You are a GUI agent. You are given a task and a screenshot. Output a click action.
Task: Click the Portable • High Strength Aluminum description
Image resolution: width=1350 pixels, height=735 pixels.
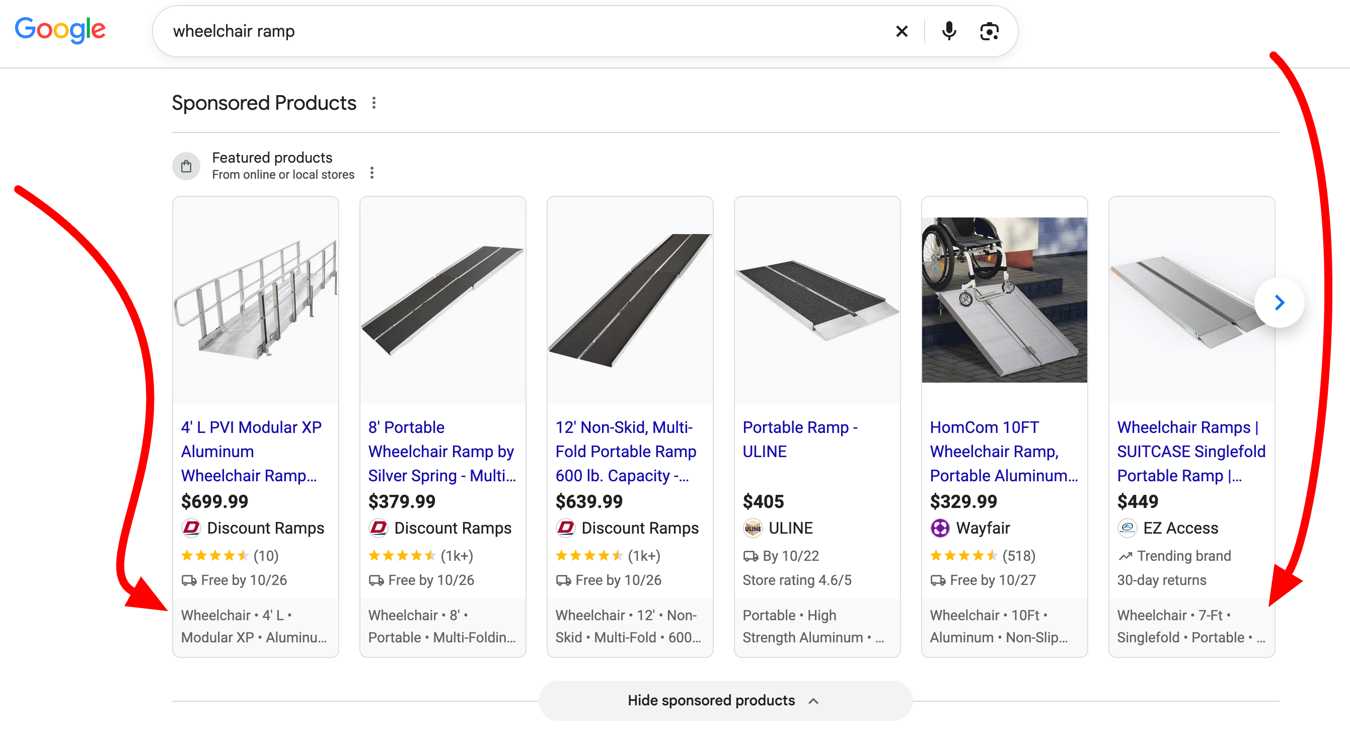[x=813, y=626]
